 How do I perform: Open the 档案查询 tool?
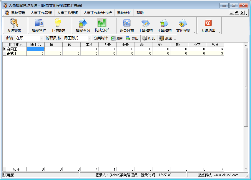pyautogui.click(x=83, y=23)
